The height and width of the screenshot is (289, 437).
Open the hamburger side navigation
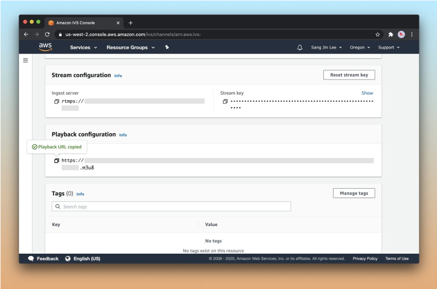tap(25, 60)
